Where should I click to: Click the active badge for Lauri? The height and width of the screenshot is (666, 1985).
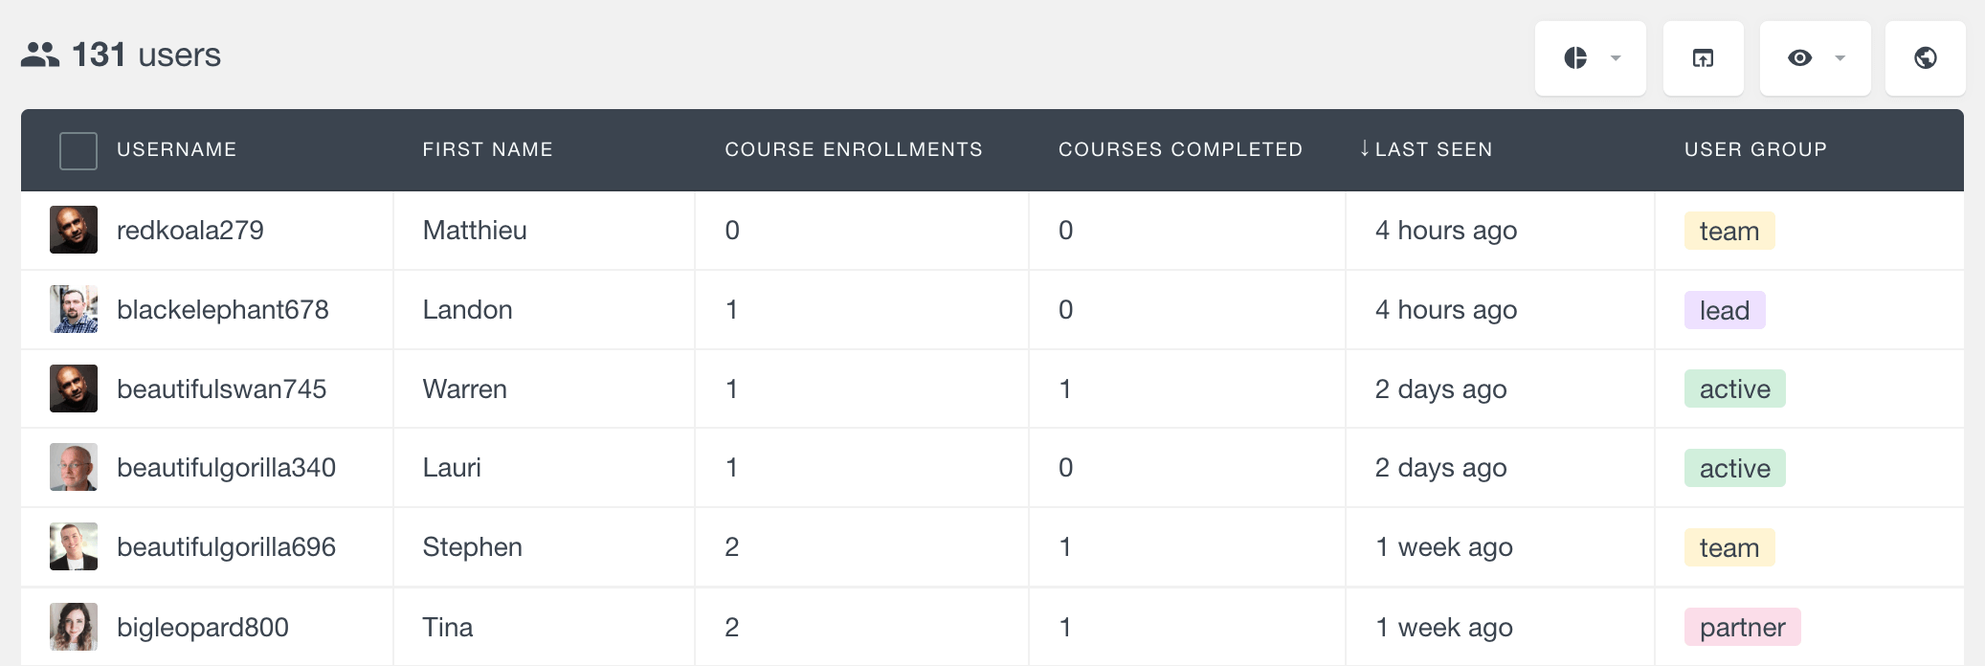coord(1734,468)
